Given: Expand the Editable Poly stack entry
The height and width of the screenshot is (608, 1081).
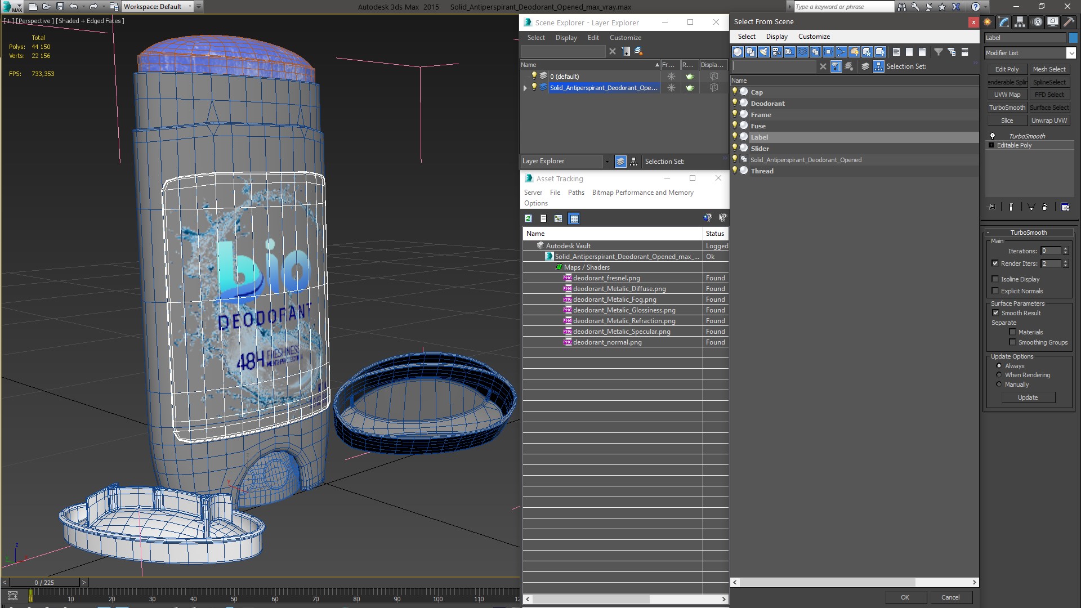Looking at the screenshot, I should [x=991, y=145].
